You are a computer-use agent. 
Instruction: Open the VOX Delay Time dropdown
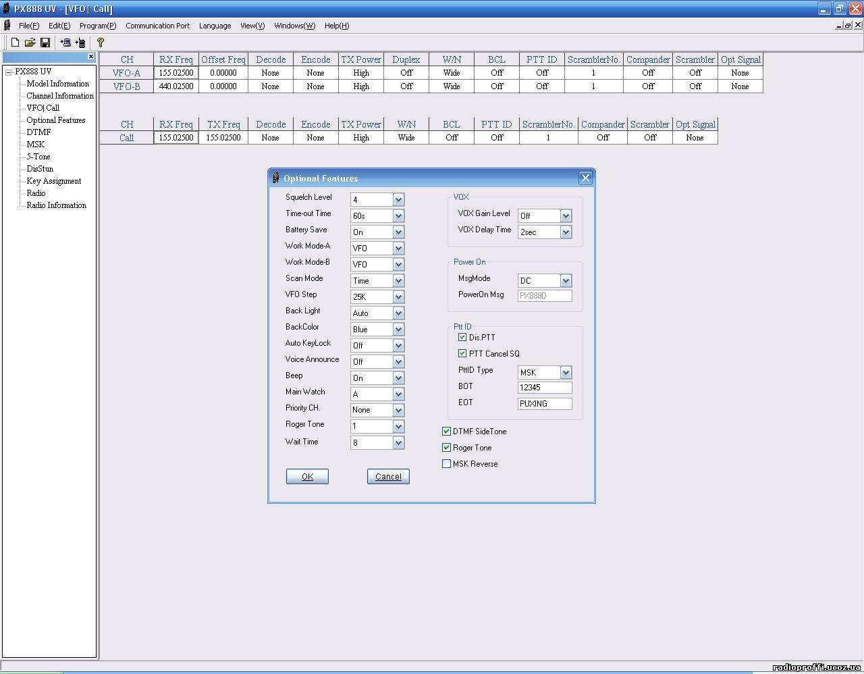pyautogui.click(x=566, y=232)
